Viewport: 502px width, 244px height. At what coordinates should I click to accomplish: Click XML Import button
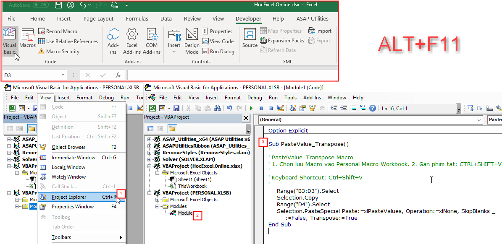coord(320,31)
